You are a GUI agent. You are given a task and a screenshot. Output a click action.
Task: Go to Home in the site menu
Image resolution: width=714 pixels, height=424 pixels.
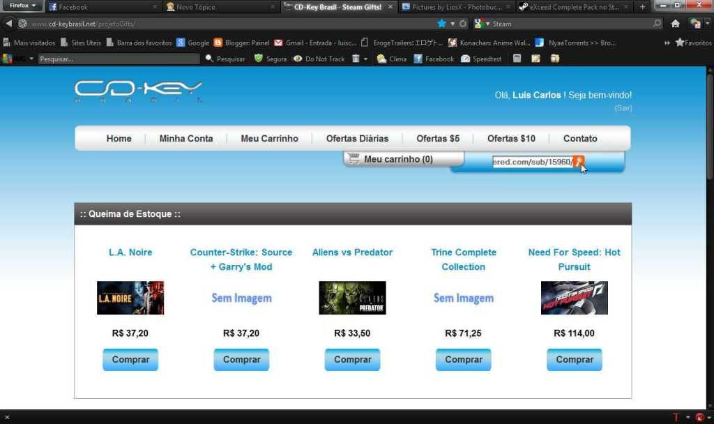click(x=119, y=139)
